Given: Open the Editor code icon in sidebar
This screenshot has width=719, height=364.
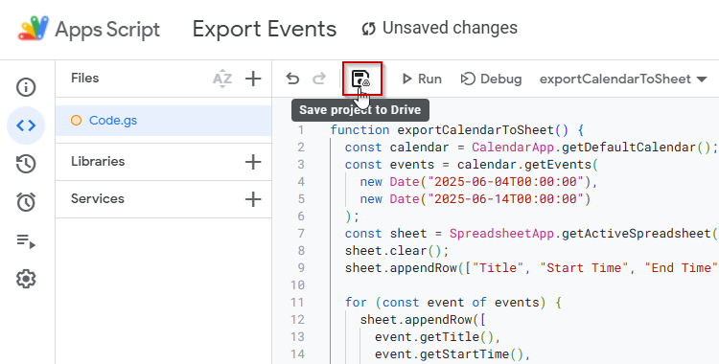Looking at the screenshot, I should pyautogui.click(x=26, y=125).
